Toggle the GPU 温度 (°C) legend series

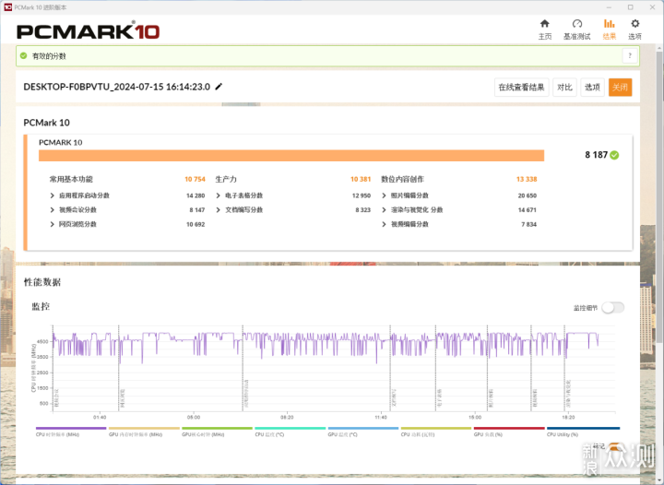363,432
